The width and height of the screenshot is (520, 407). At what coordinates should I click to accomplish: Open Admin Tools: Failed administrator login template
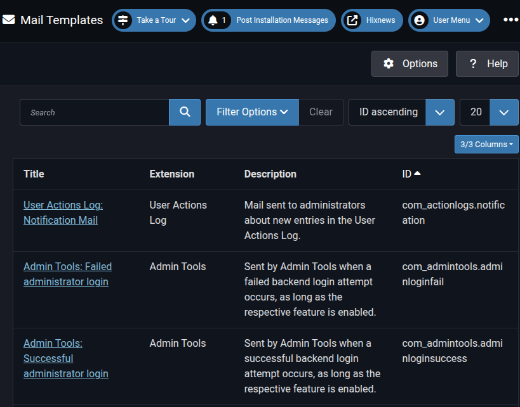click(x=67, y=274)
